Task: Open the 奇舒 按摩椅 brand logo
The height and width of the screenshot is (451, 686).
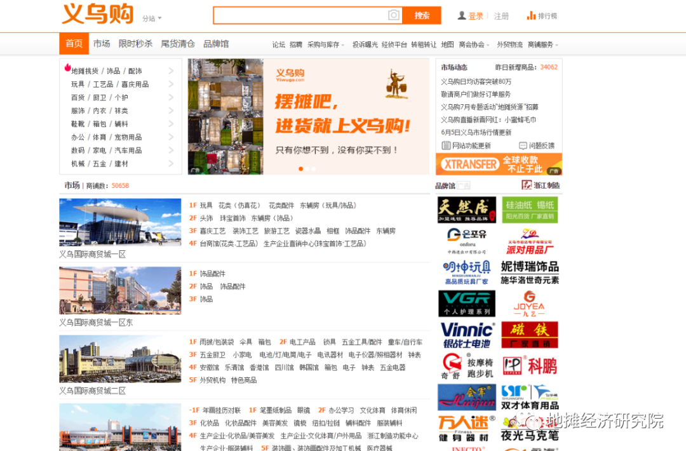Action: click(467, 366)
